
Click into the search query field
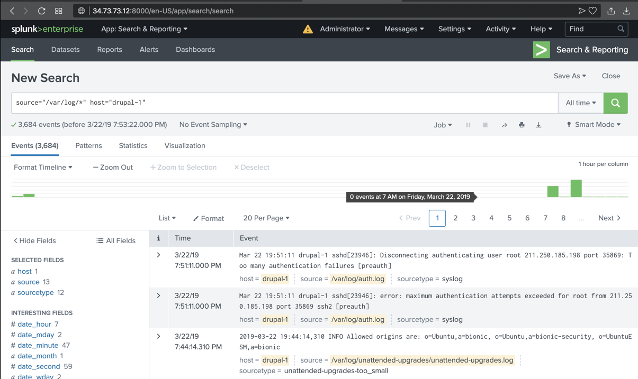coord(284,103)
